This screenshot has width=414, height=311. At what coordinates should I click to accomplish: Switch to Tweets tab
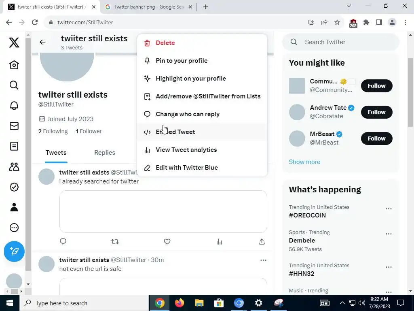[56, 153]
